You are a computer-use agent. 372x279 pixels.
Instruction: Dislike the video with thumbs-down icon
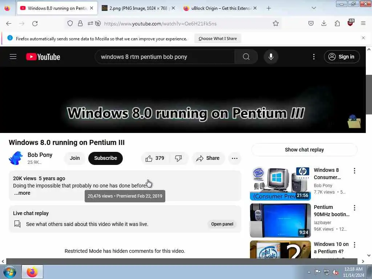coord(178,158)
